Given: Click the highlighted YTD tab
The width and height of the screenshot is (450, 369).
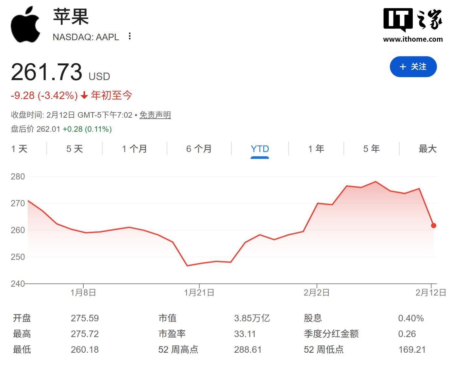Looking at the screenshot, I should 259,149.
